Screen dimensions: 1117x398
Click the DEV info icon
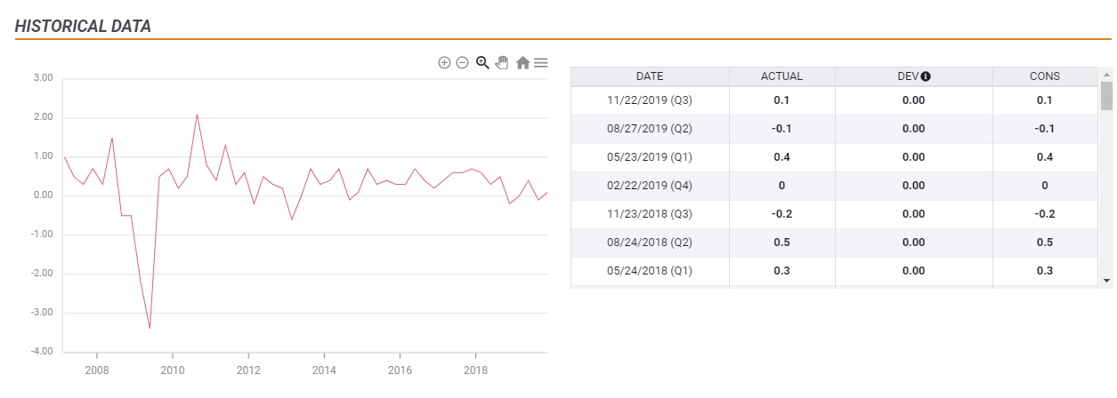(926, 76)
